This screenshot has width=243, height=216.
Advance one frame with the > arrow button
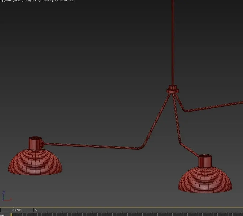click(36, 210)
